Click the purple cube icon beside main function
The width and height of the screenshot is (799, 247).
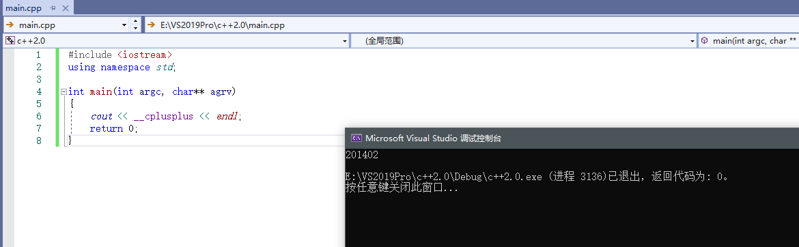704,41
